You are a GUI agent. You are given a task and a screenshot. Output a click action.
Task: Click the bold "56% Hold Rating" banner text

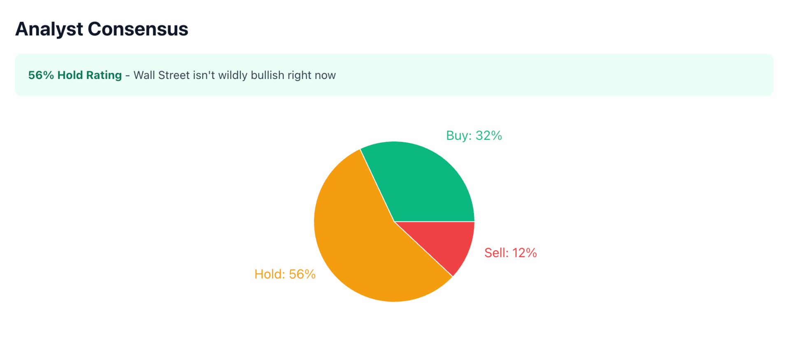pos(75,75)
